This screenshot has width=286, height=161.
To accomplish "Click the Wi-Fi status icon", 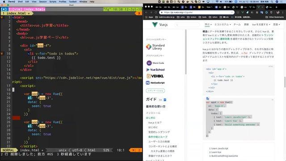I will coord(217,2).
